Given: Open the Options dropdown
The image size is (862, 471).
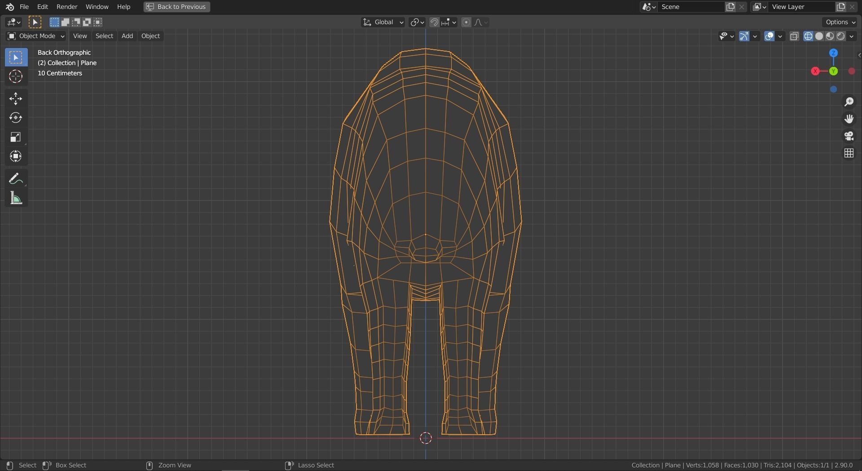Looking at the screenshot, I should coord(840,22).
